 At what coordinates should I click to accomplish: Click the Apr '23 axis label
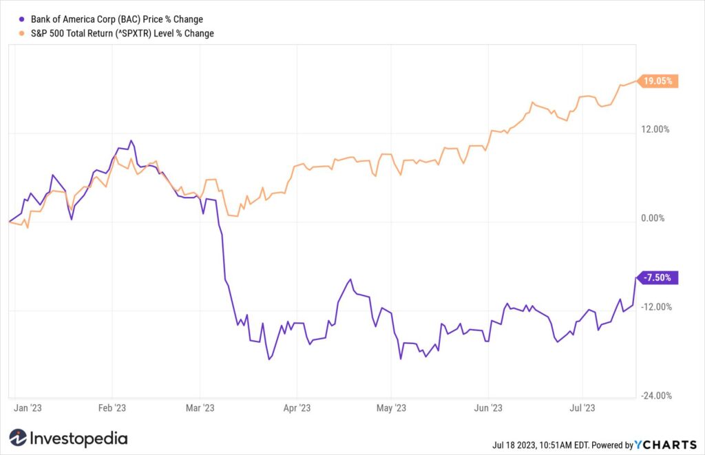point(297,408)
